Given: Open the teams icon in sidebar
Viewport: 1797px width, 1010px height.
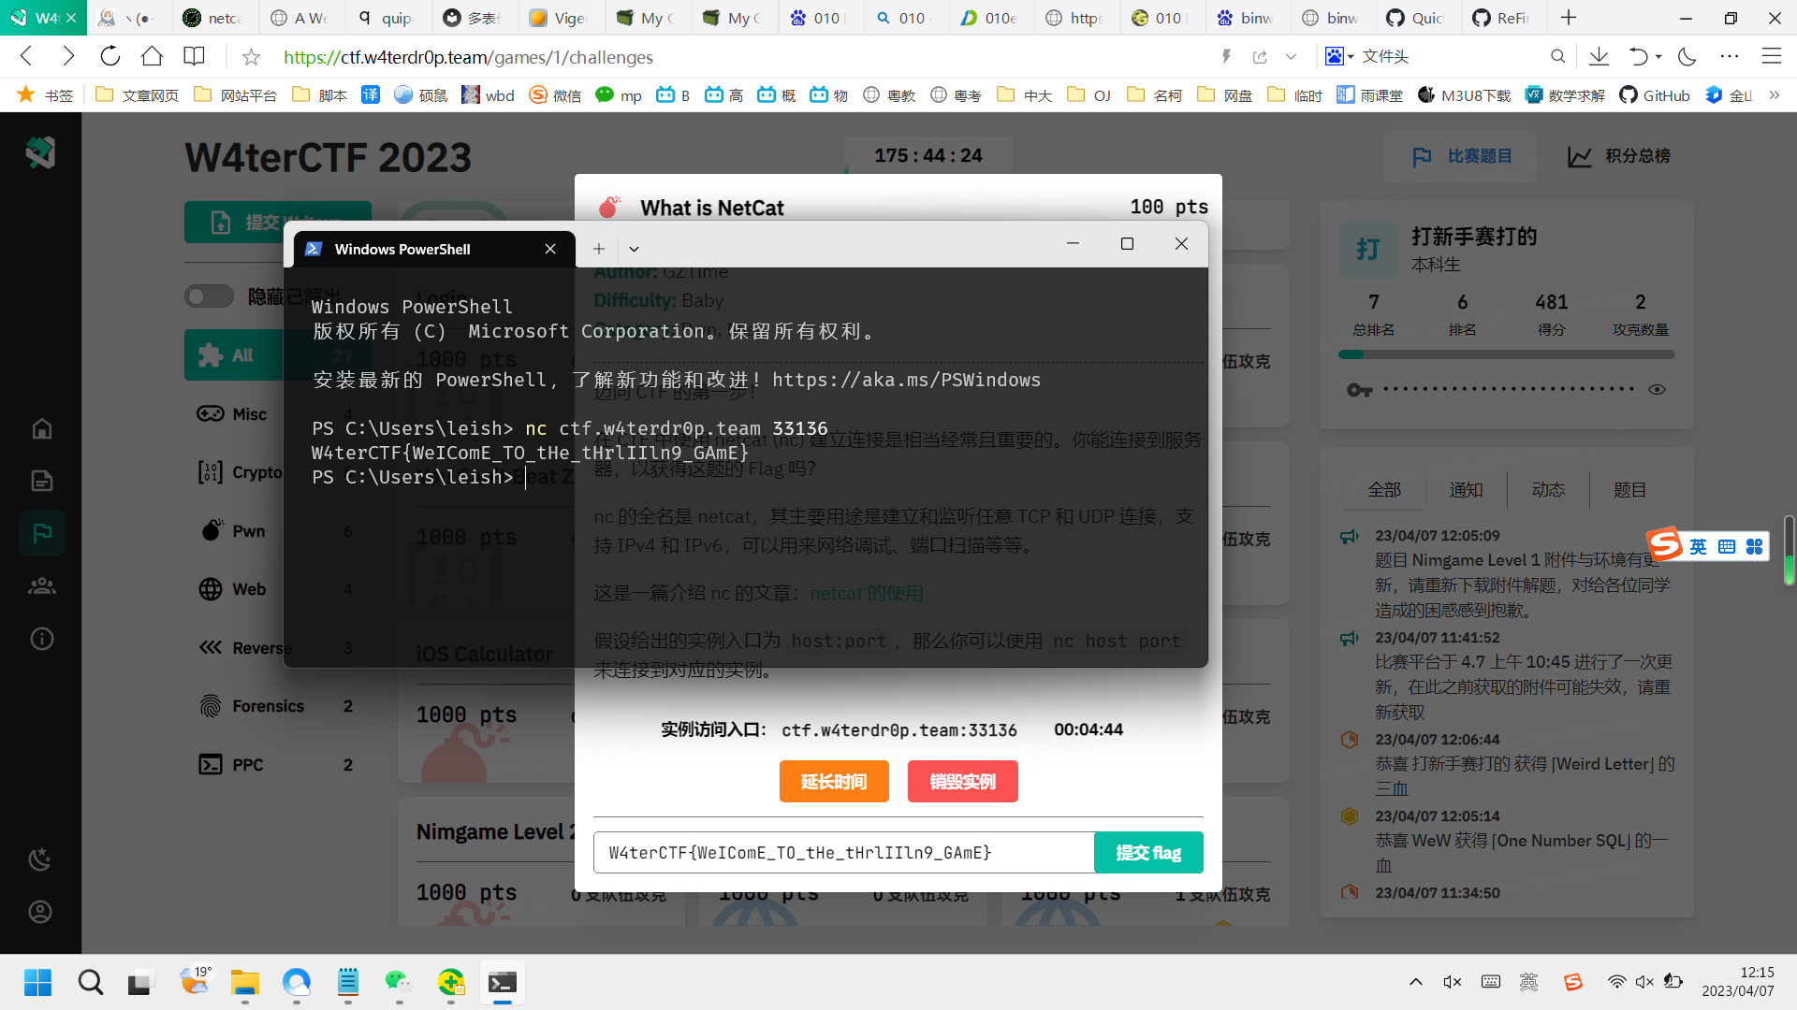Looking at the screenshot, I should (x=41, y=586).
